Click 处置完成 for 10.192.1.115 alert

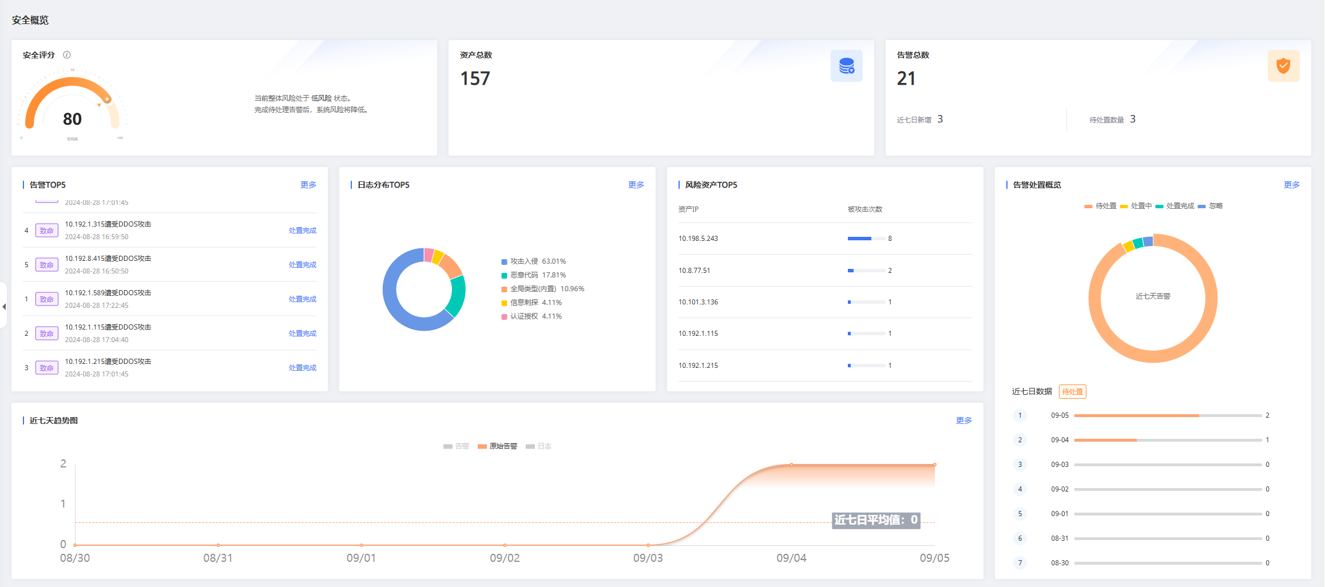click(x=303, y=334)
